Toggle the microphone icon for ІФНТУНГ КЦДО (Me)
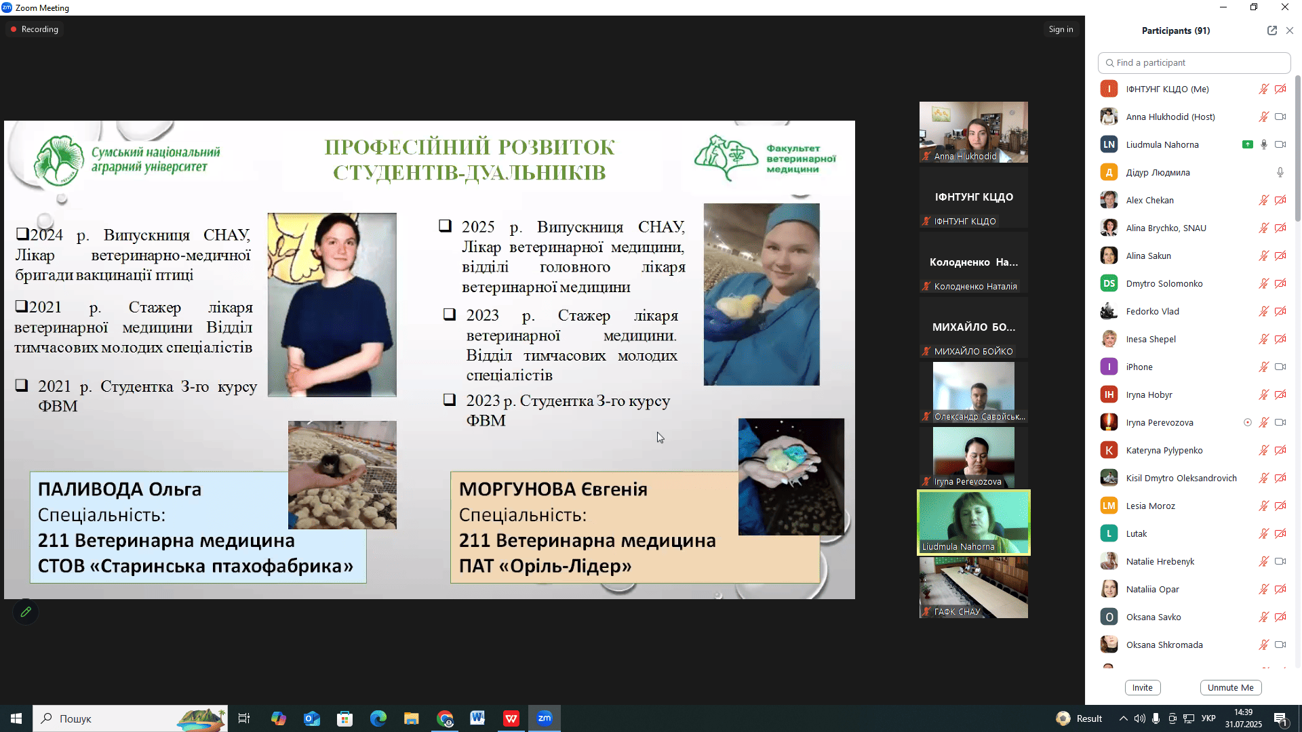Screen dimensions: 1302x732 click(x=1264, y=89)
